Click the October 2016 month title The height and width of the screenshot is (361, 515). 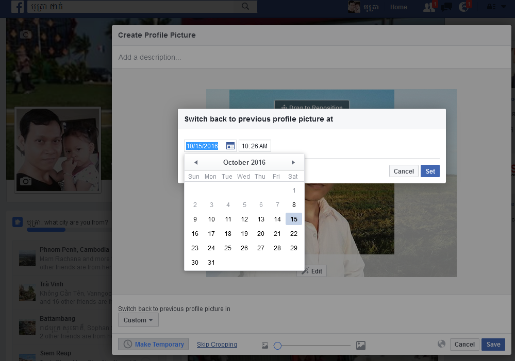(244, 162)
